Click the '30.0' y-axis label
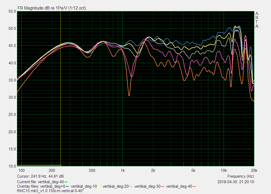This screenshot has height=194, width=271. 12,97
